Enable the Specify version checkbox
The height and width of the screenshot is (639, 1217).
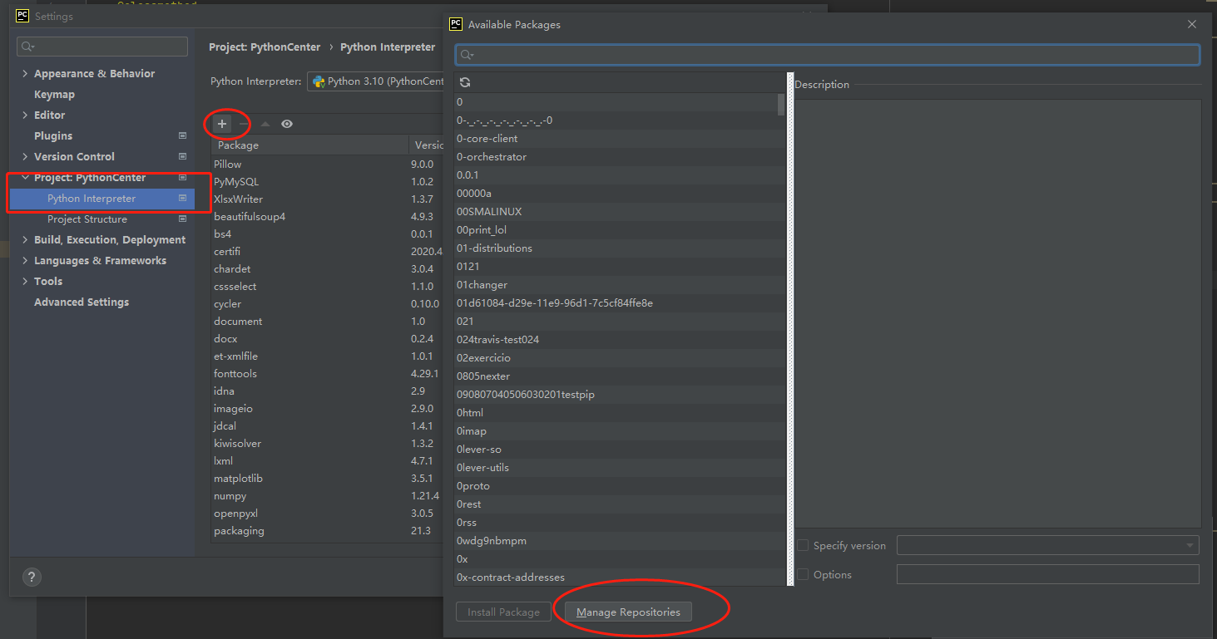coord(803,546)
